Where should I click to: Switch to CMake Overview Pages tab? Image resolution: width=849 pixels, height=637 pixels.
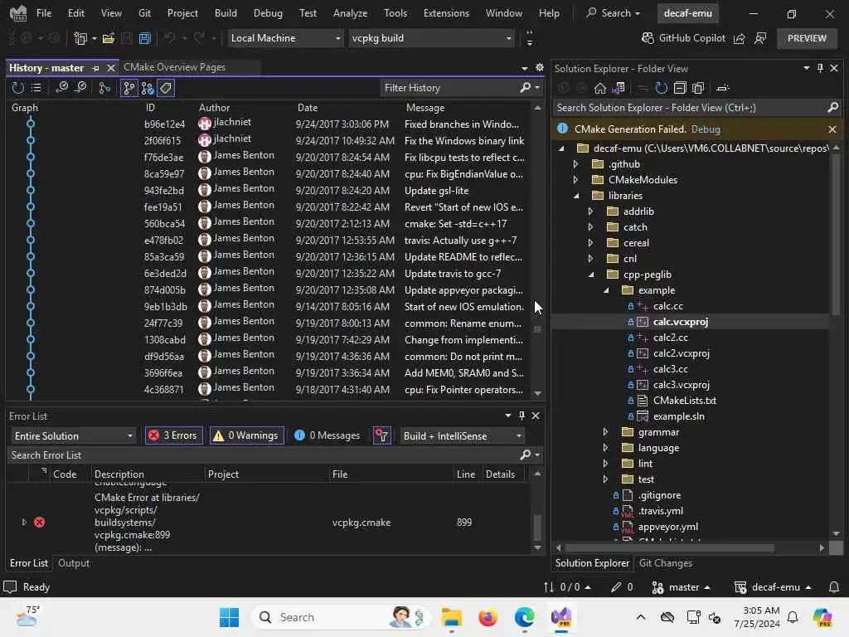[174, 67]
